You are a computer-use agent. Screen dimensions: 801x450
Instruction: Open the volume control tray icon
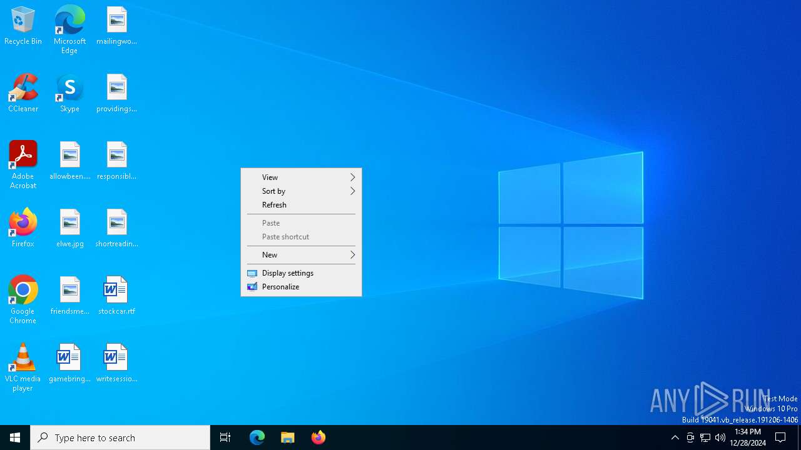pos(720,437)
